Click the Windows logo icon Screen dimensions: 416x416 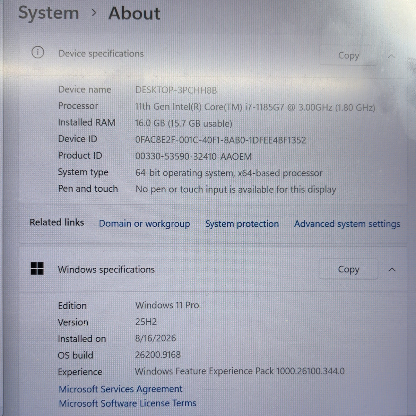coord(37,269)
